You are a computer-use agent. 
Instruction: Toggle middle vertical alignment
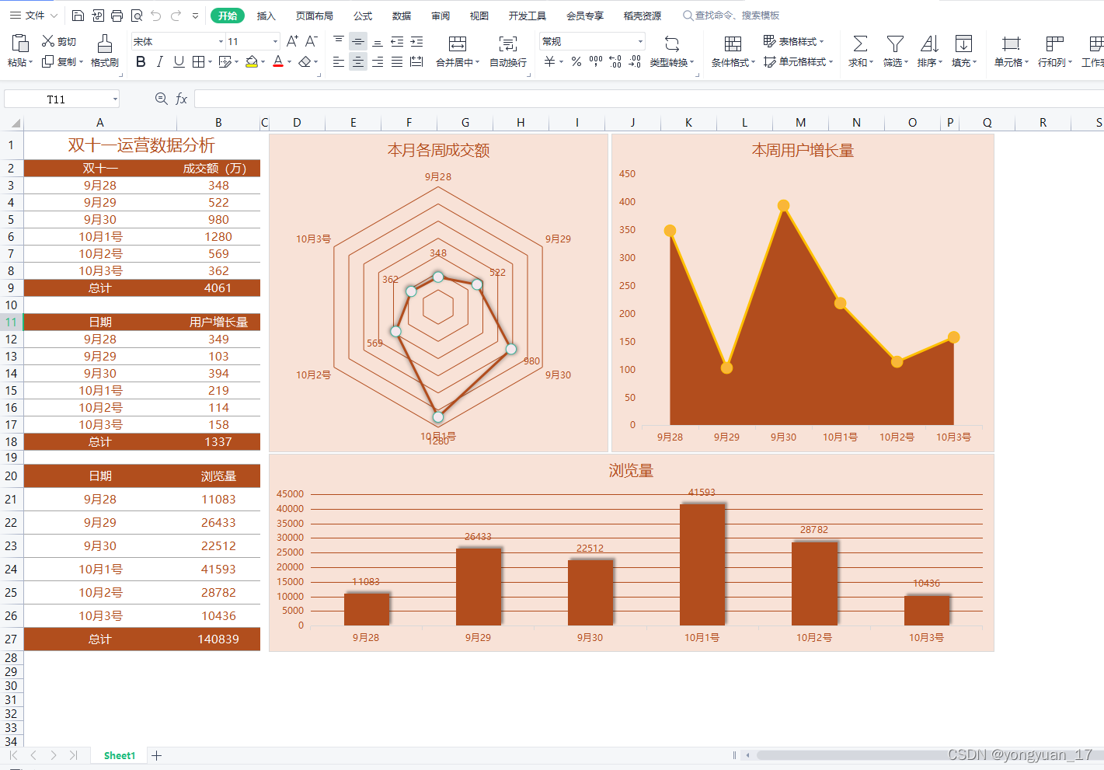(x=358, y=41)
